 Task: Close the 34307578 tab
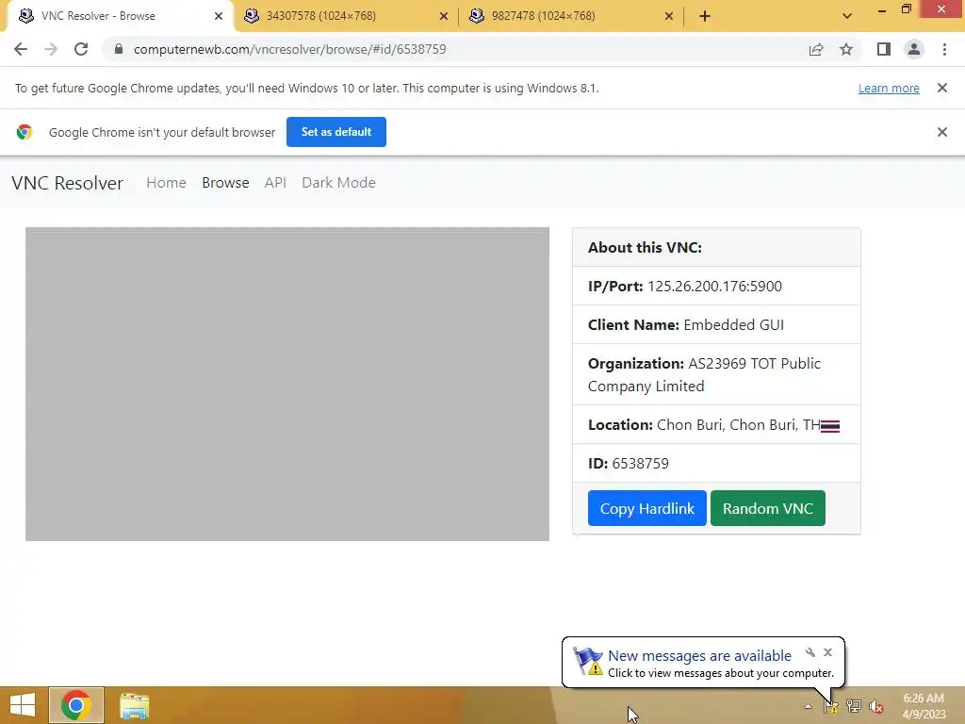444,16
